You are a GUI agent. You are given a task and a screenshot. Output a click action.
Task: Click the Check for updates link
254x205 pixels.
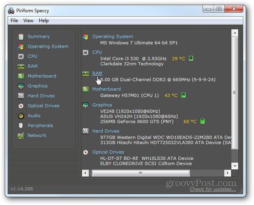coord(213,189)
